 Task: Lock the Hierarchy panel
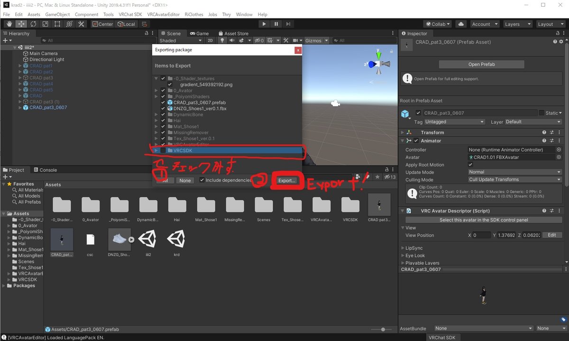[147, 33]
